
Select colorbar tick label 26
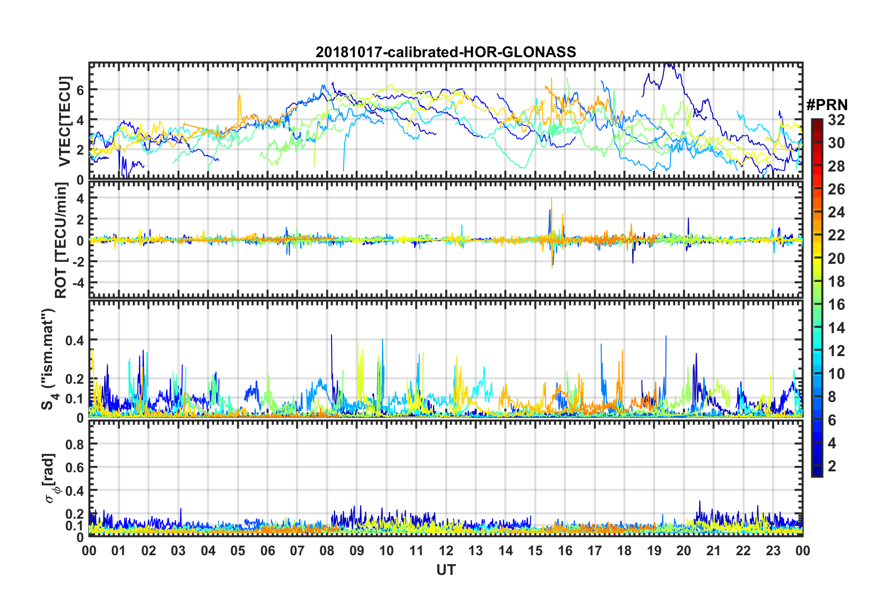pos(836,189)
